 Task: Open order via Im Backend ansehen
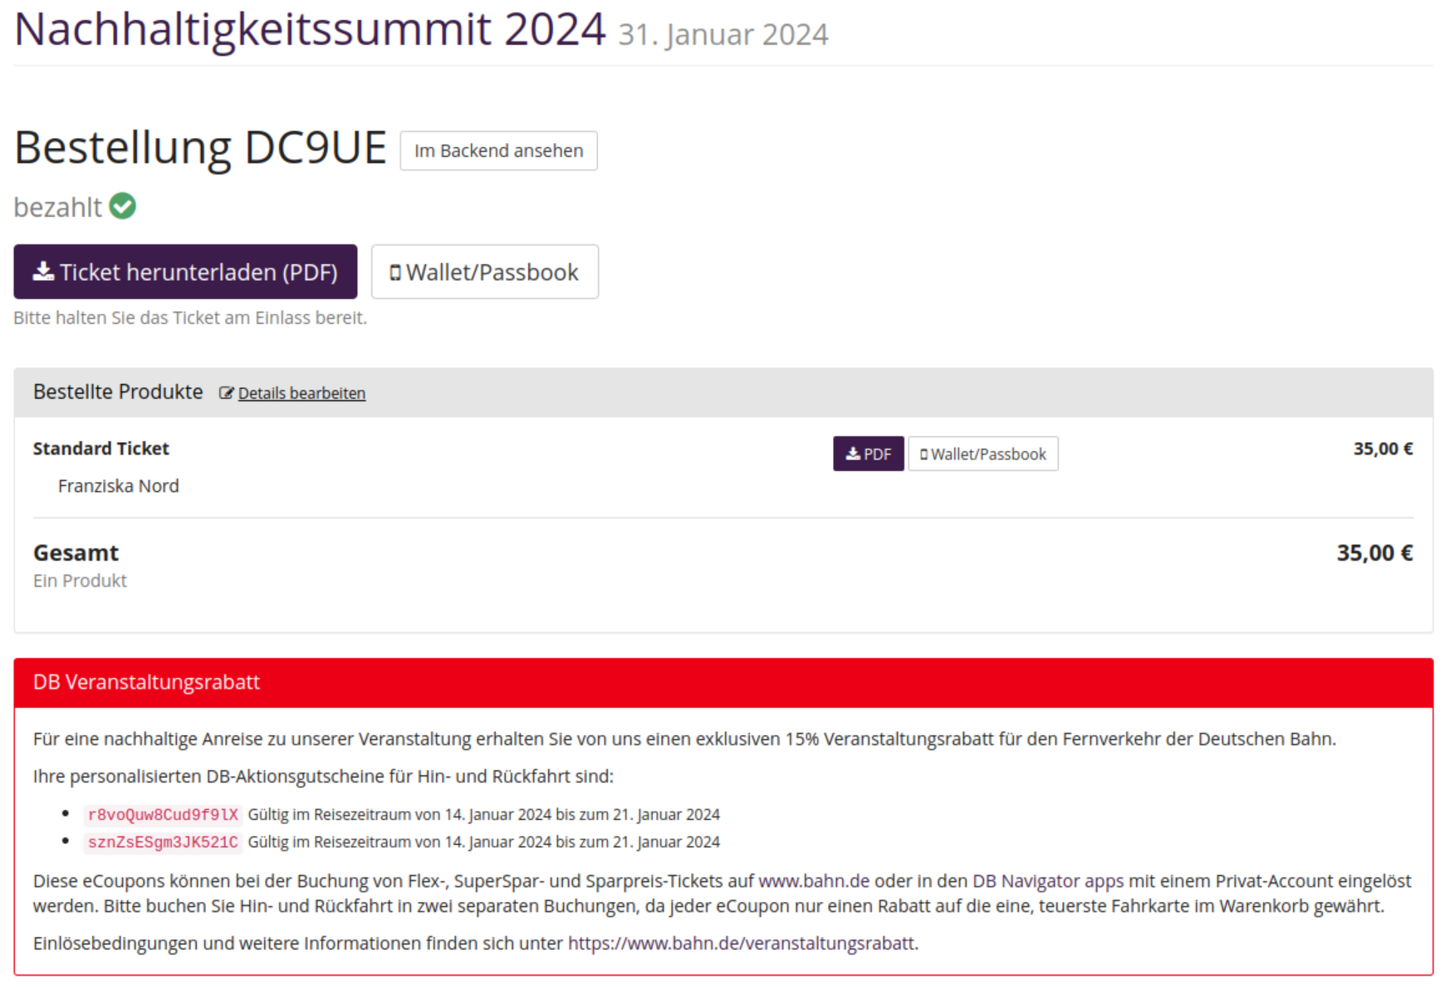(498, 150)
